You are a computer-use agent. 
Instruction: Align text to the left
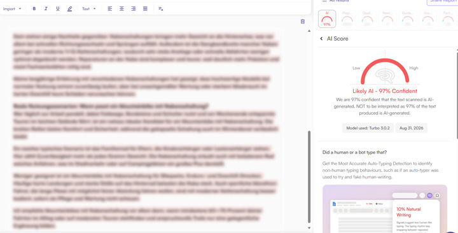pyautogui.click(x=110, y=9)
